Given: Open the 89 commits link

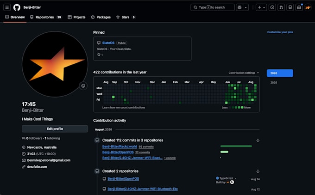Looking at the screenshot, I should pyautogui.click(x=146, y=146).
